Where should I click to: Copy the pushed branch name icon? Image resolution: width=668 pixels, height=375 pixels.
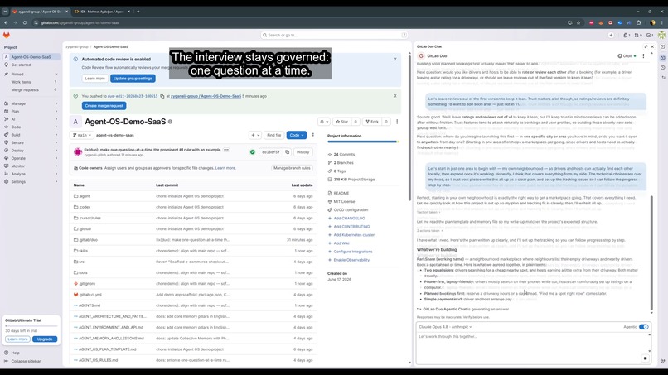point(162,96)
